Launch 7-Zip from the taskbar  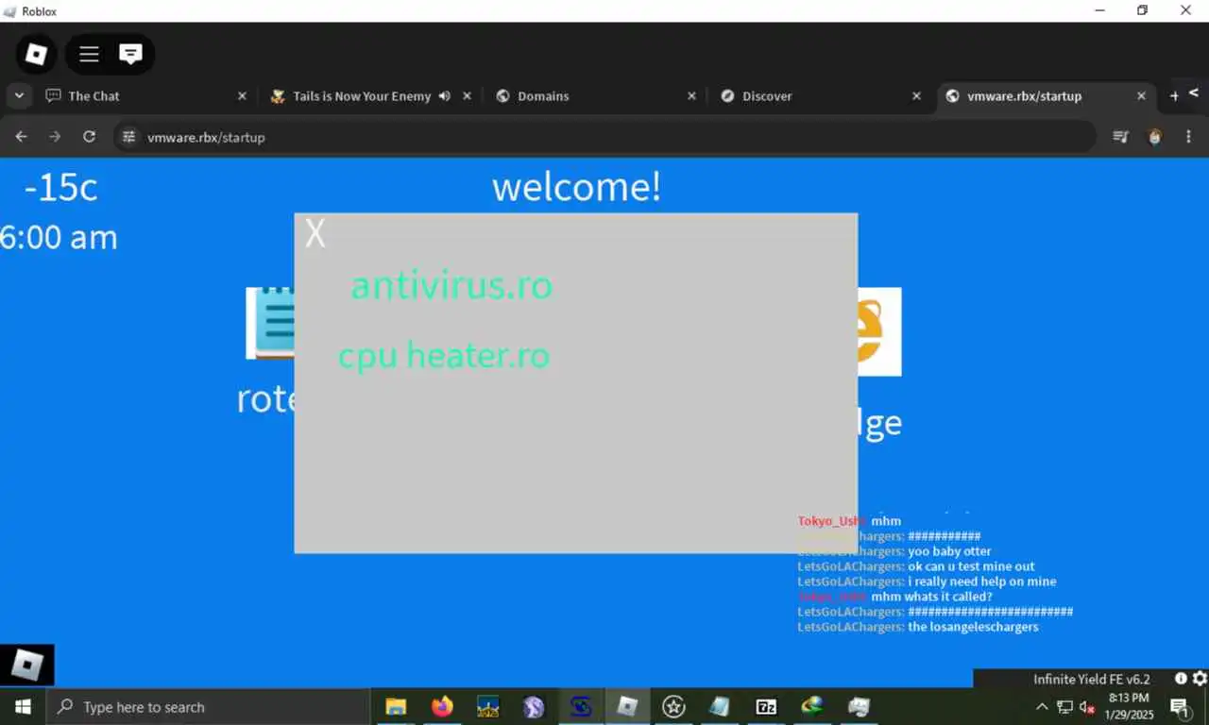click(x=766, y=706)
